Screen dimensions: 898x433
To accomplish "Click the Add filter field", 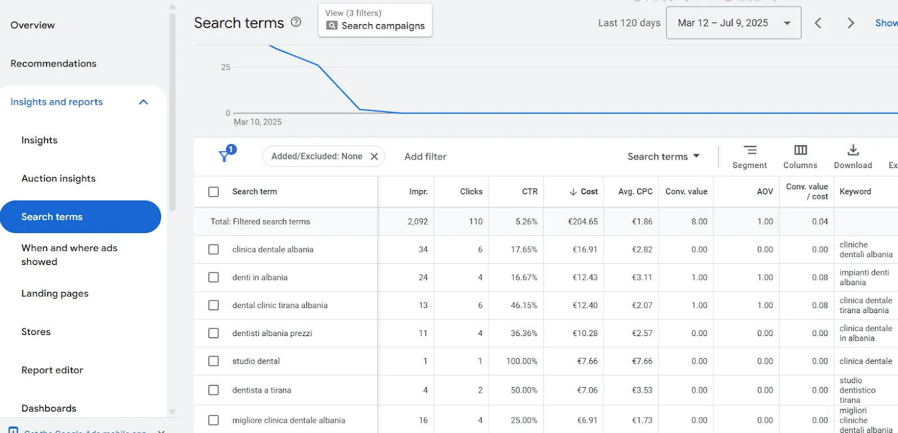I will (x=425, y=156).
